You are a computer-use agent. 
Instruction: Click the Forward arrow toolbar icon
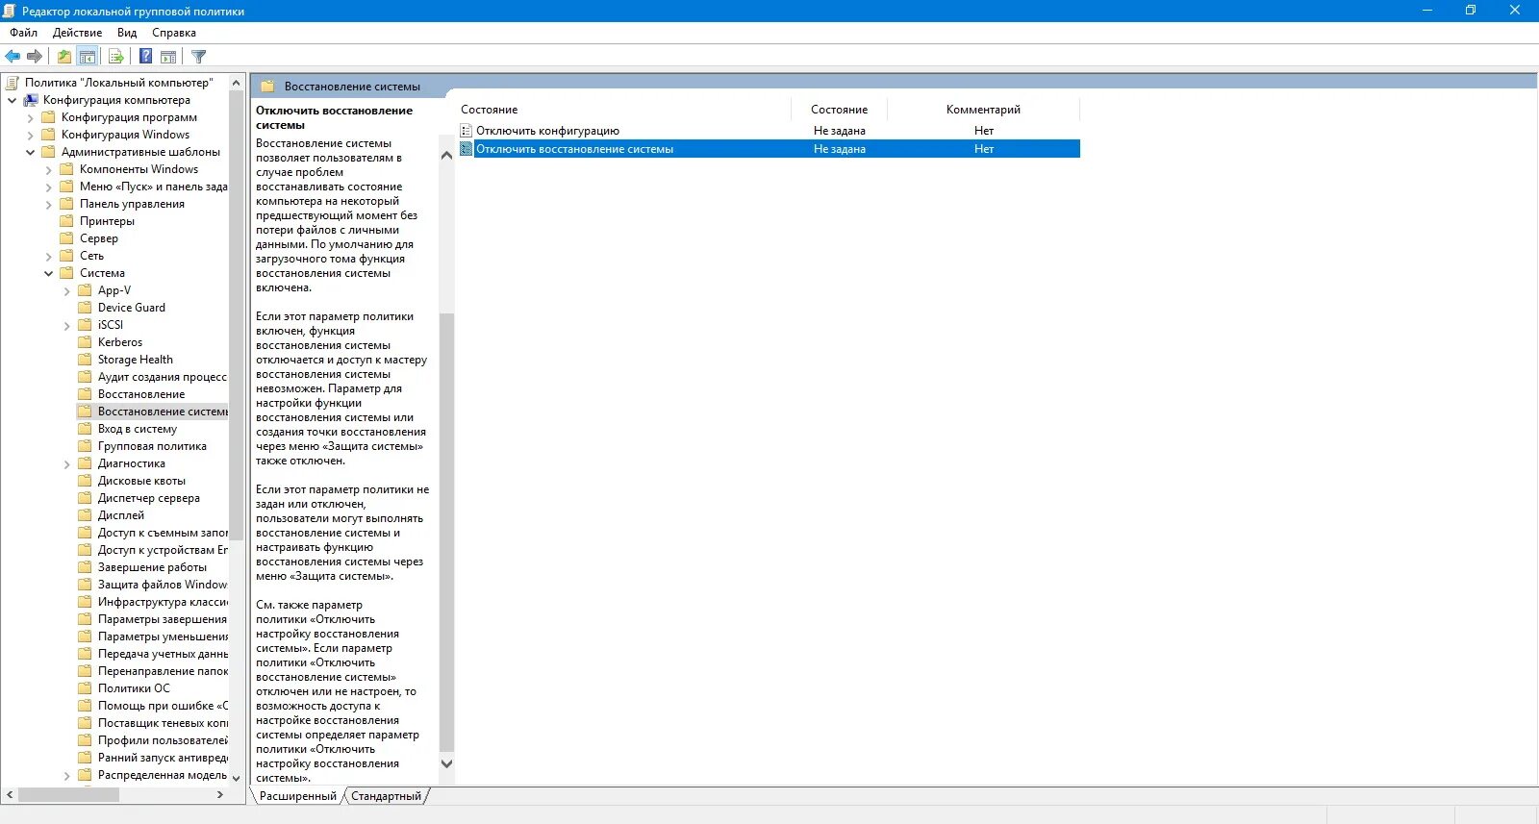[35, 57]
